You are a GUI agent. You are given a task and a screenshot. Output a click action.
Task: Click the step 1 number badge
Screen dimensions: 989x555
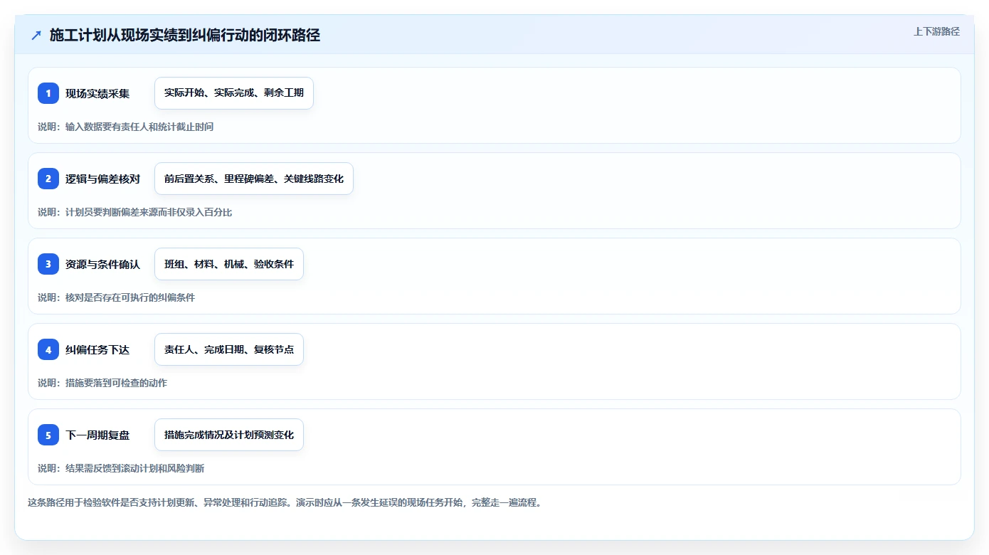click(48, 93)
